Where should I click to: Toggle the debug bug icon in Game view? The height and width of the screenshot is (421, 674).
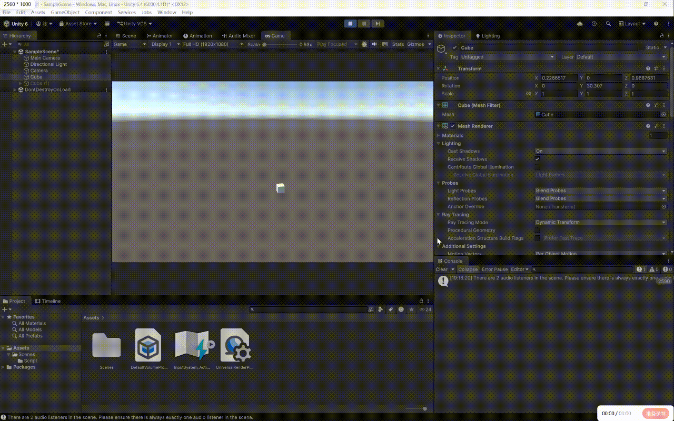364,44
